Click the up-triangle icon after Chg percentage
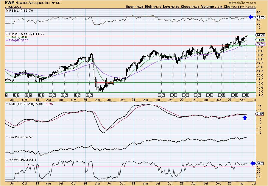This screenshot has width=268, height=186. (x=255, y=7)
